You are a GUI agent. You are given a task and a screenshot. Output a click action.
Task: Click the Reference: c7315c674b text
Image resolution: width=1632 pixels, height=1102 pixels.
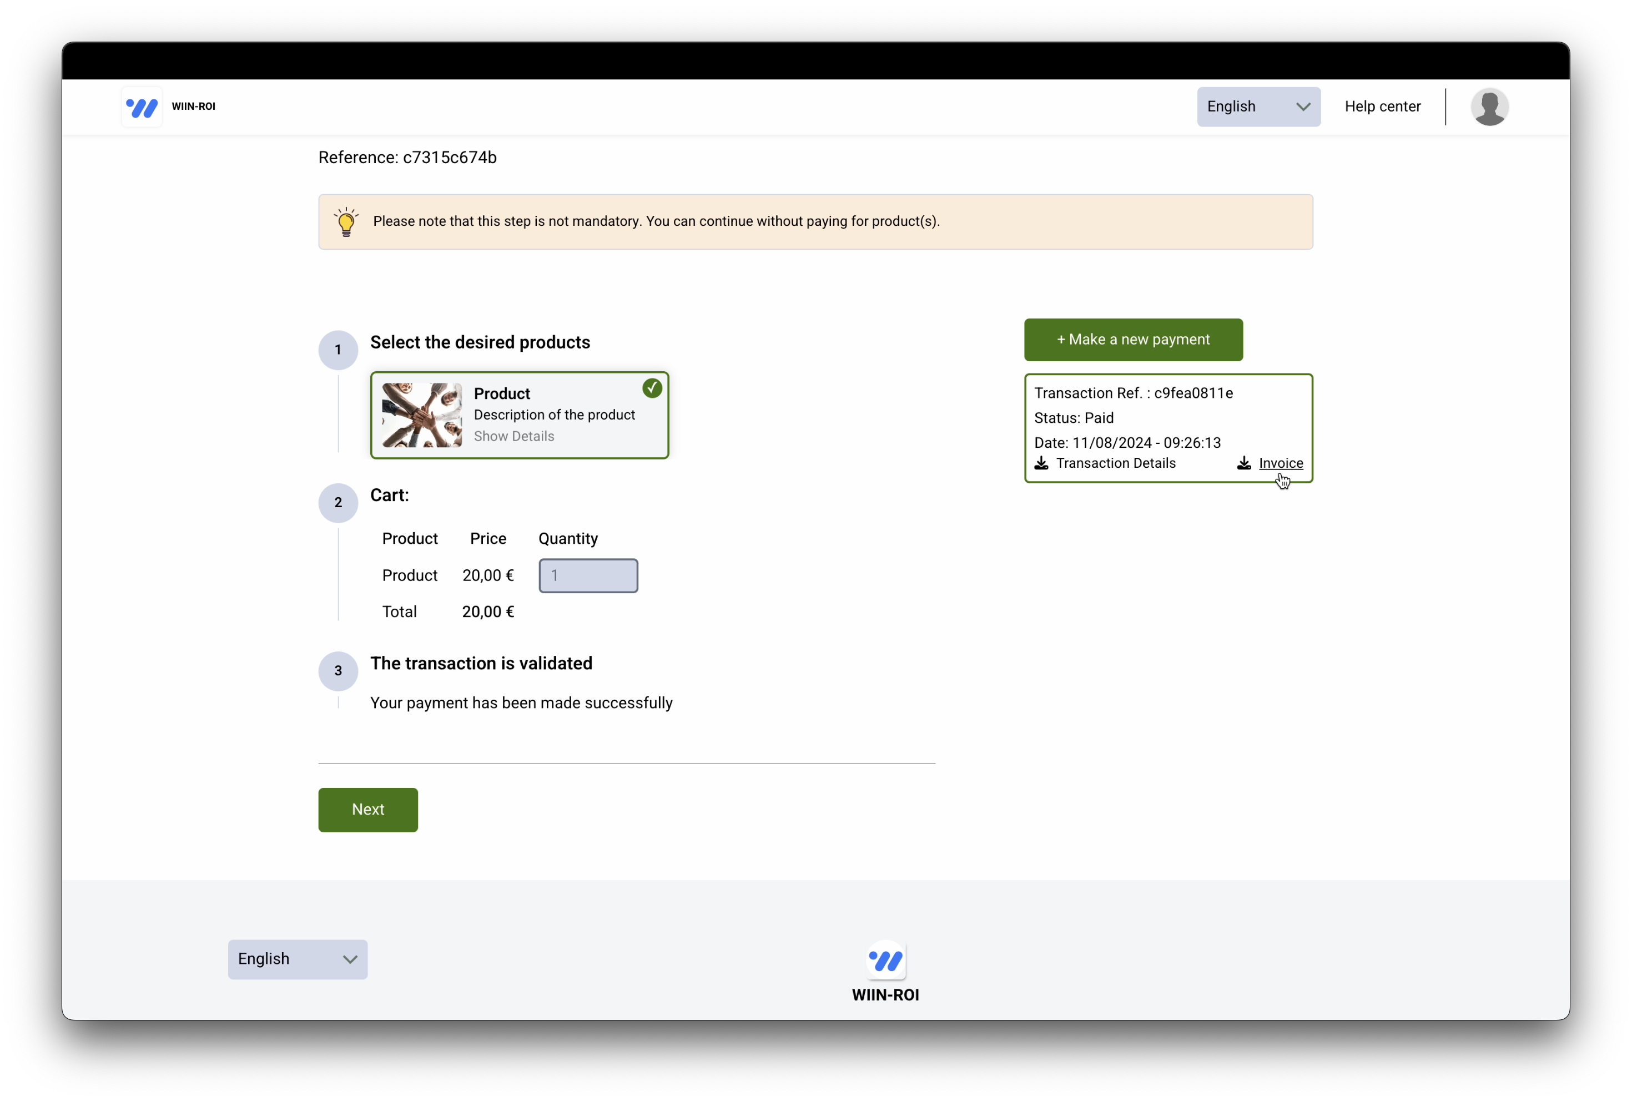pos(407,158)
